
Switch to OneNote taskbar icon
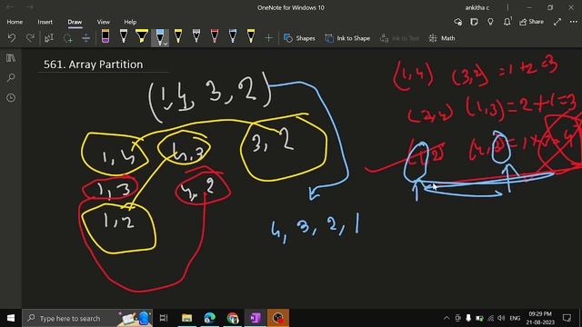(x=256, y=318)
